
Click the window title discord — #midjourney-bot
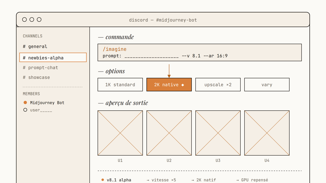tap(163, 20)
